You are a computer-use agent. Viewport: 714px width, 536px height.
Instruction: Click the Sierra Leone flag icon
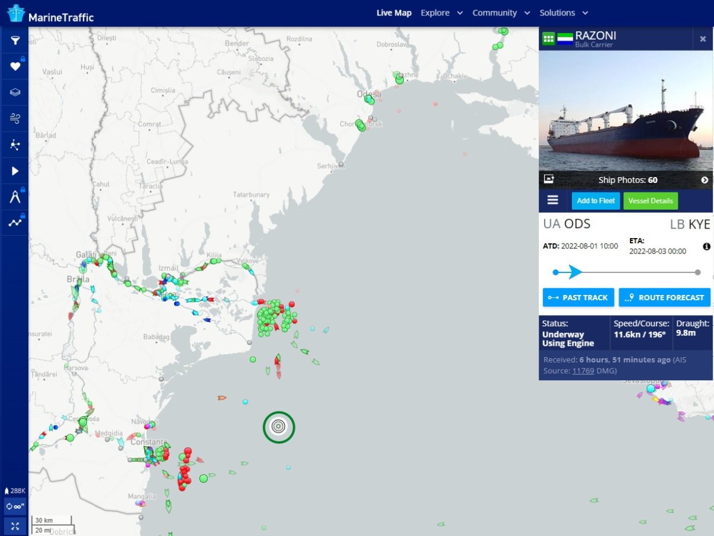[565, 38]
